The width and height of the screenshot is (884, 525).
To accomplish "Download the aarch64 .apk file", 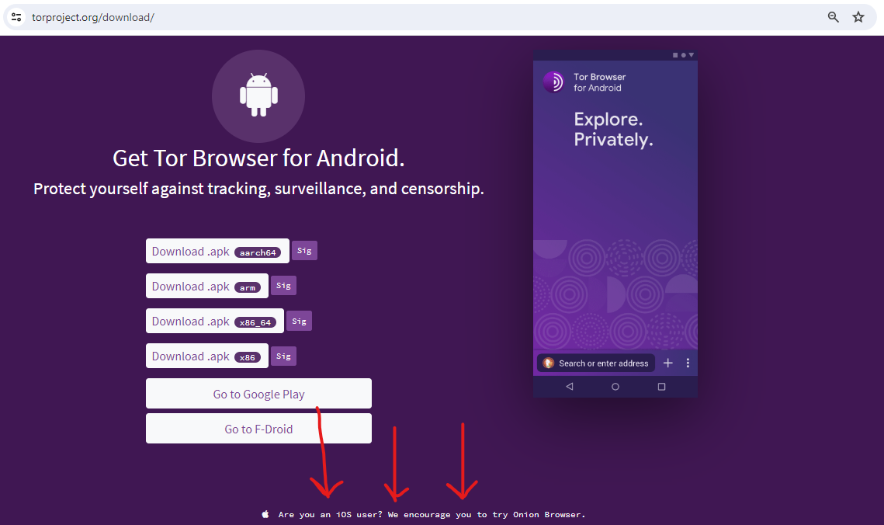I will click(217, 251).
